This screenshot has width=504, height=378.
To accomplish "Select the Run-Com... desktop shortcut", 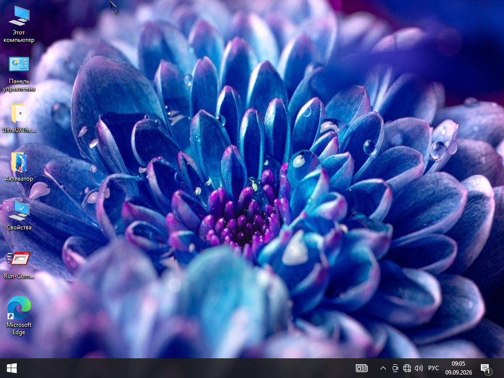I will point(19,265).
